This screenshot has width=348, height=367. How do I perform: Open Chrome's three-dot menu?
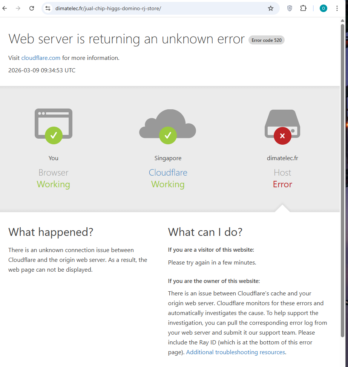pos(337,8)
